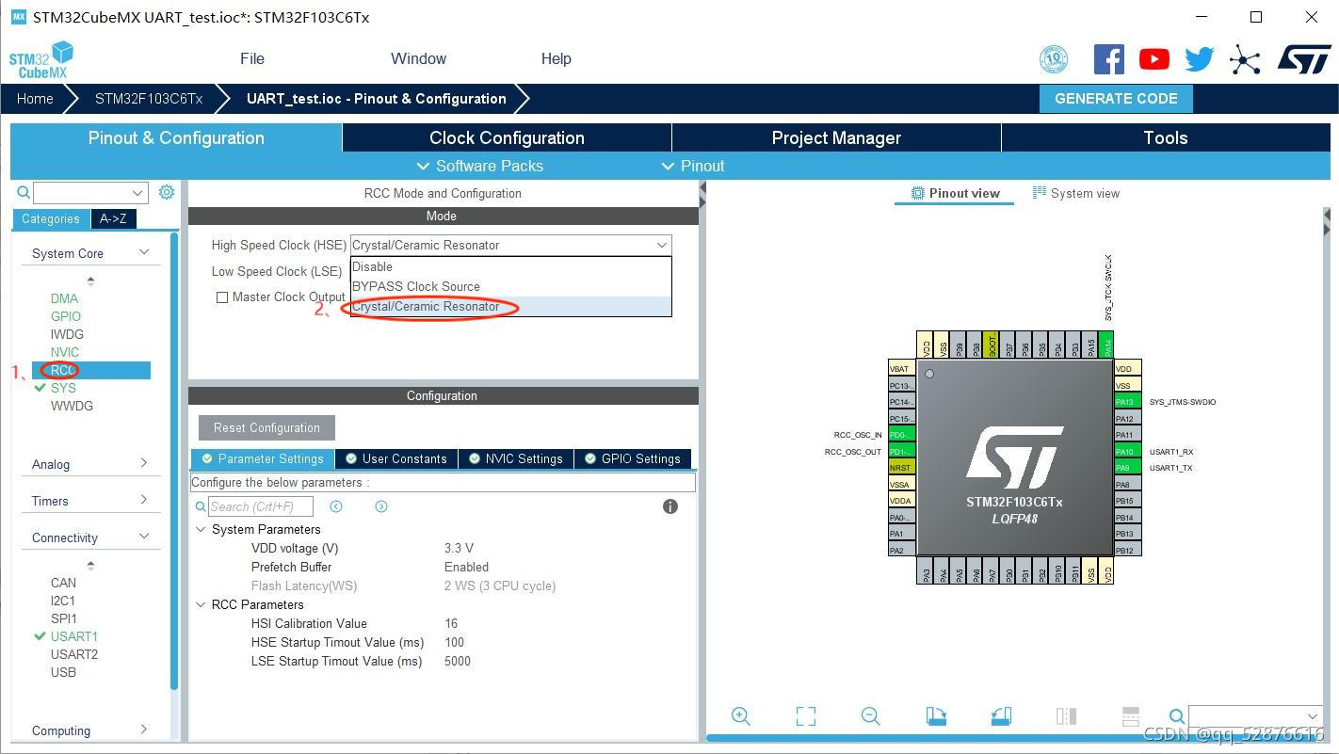Switch to Clock Configuration tab
The height and width of the screenshot is (754, 1339).
click(507, 137)
